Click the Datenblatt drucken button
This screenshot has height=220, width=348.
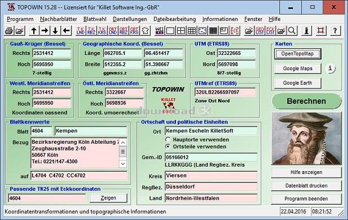[x=306, y=186]
